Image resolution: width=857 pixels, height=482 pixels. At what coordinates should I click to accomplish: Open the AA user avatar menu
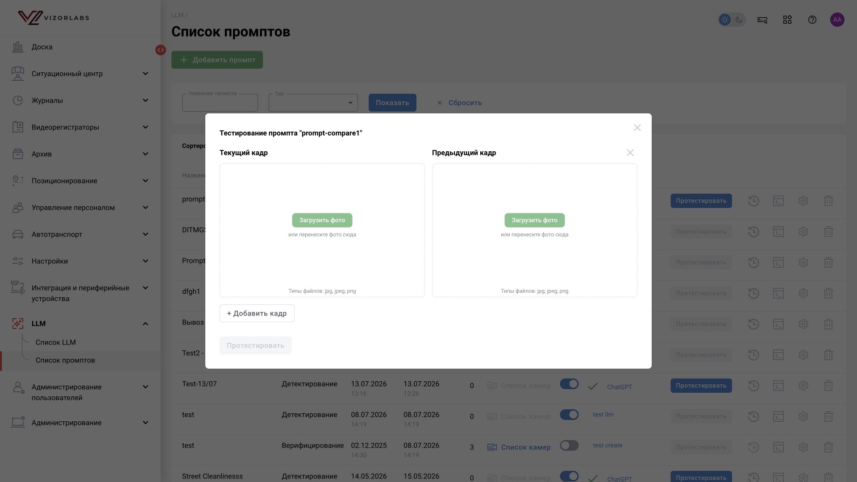[x=837, y=20]
